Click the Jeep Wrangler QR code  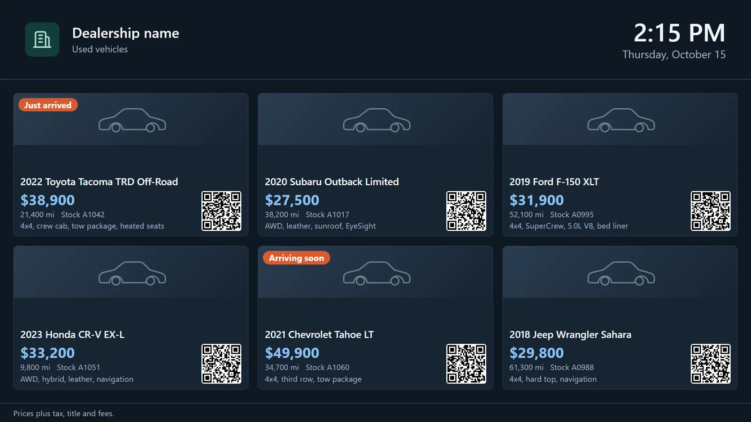tap(711, 364)
